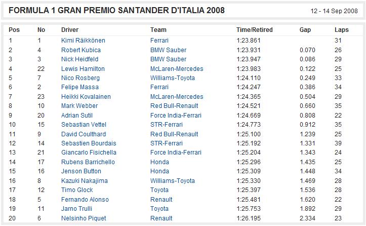The height and width of the screenshot is (226, 366).
Task: Select Nelsinho Piquet driver name
Action: pos(84,218)
